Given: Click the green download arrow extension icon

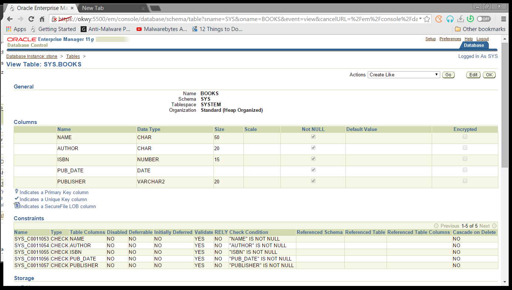Looking at the screenshot, I should [470, 18].
